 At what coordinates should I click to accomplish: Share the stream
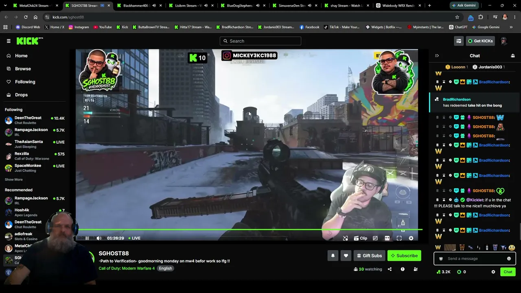(390, 269)
